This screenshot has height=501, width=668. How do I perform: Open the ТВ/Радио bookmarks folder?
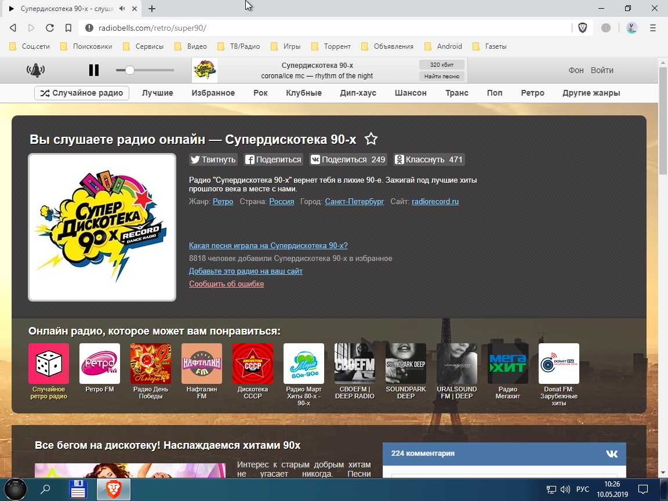point(238,46)
